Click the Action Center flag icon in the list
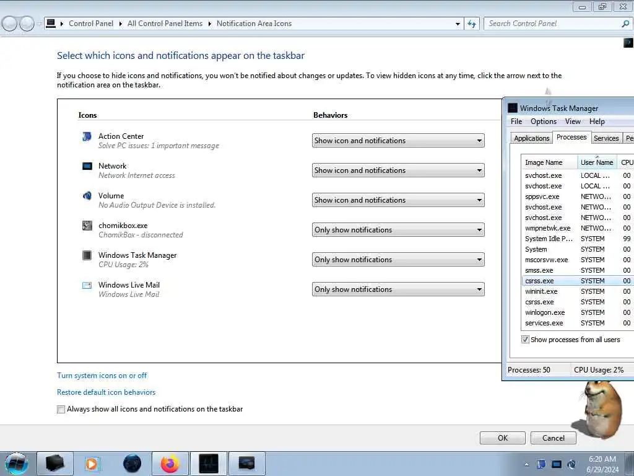Screen dimensions: 634x476 [87, 136]
